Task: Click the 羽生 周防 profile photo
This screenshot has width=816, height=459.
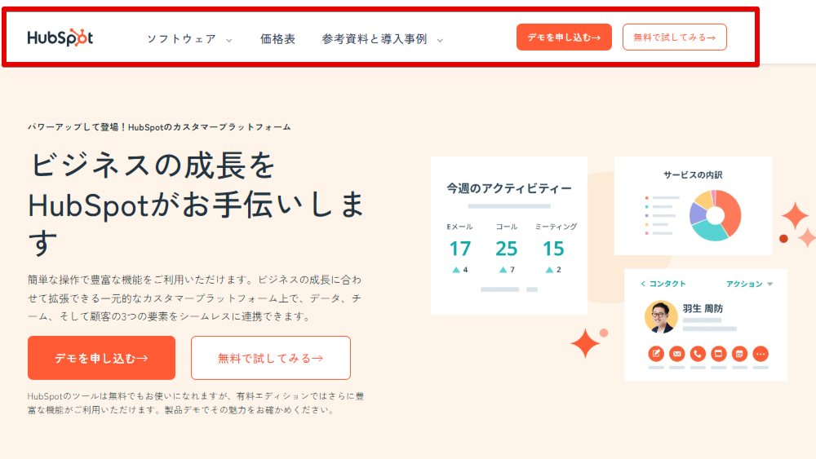Action: [x=661, y=316]
